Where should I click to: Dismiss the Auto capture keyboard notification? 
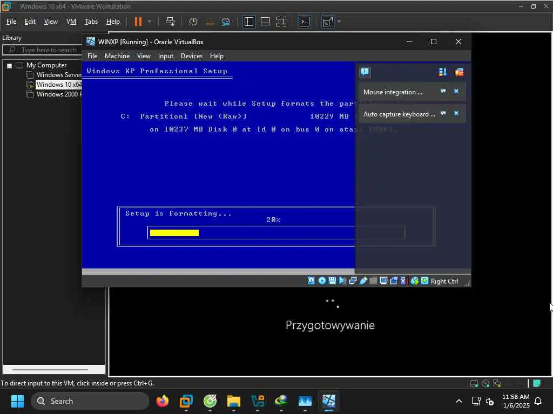click(456, 113)
